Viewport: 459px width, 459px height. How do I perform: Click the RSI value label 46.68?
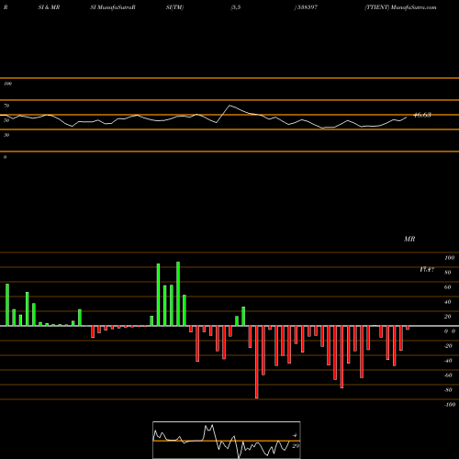pos(422,115)
